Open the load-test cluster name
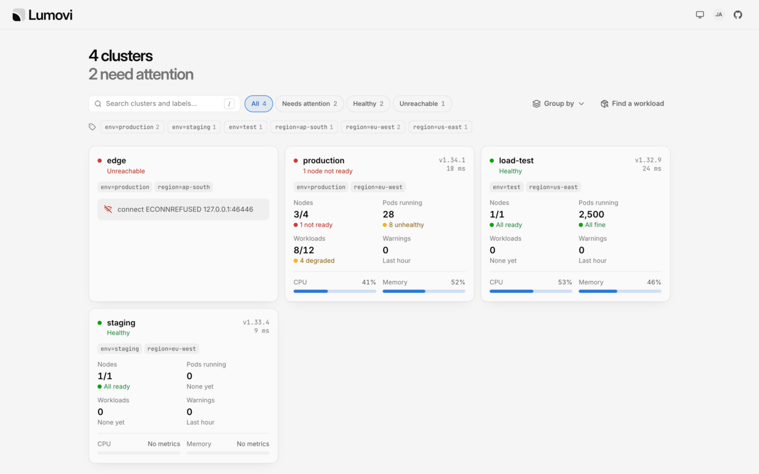The height and width of the screenshot is (474, 759). 517,161
